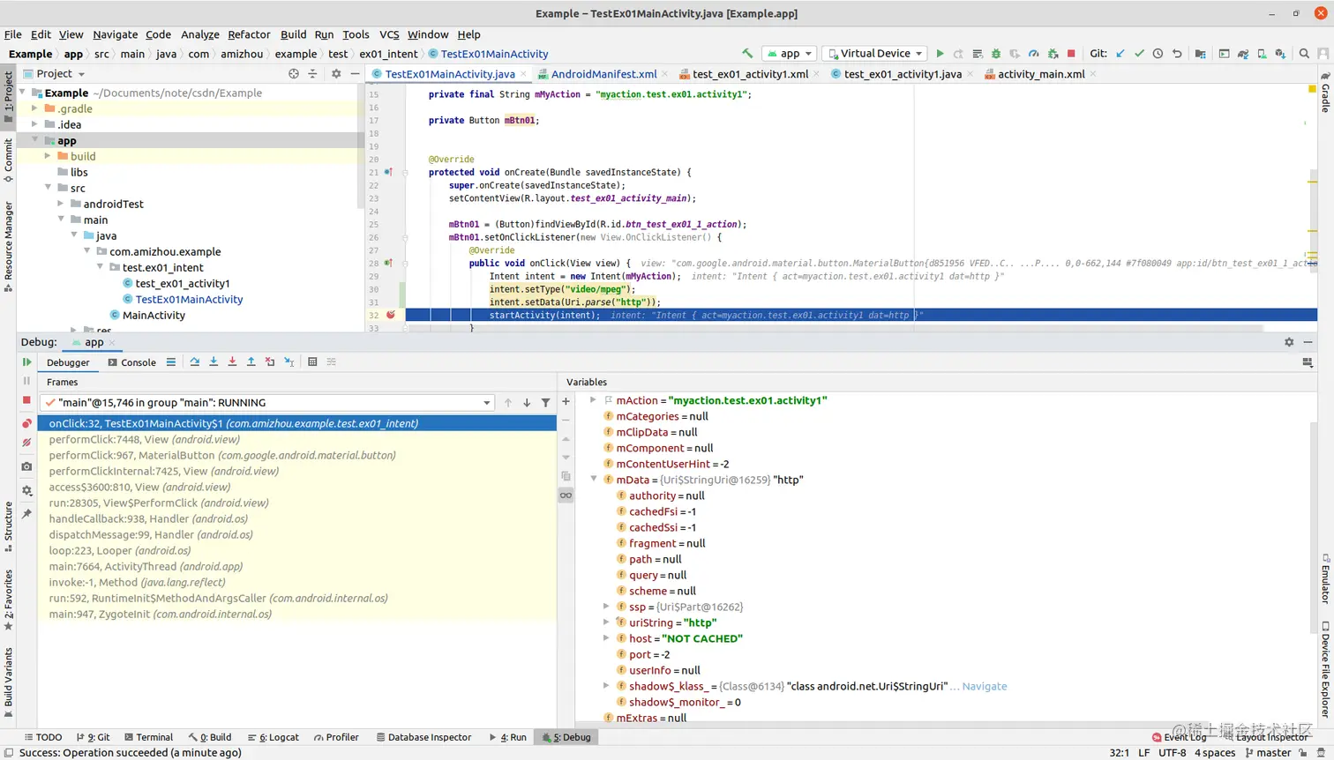Click the Step Into debug icon
This screenshot has width=1334, height=760.
[x=214, y=362]
